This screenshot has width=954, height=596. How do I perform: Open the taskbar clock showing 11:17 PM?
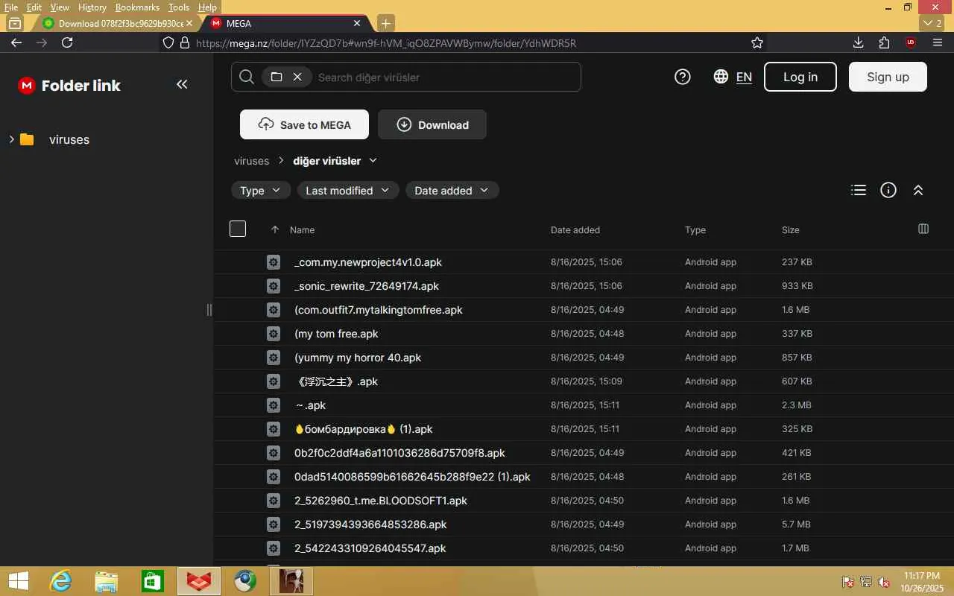click(922, 582)
